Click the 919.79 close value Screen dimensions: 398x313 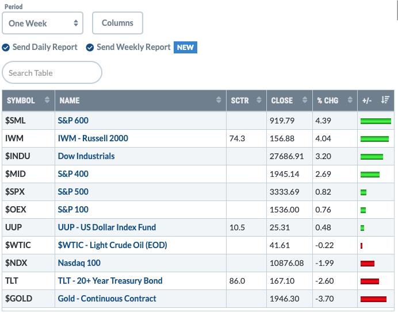(282, 121)
